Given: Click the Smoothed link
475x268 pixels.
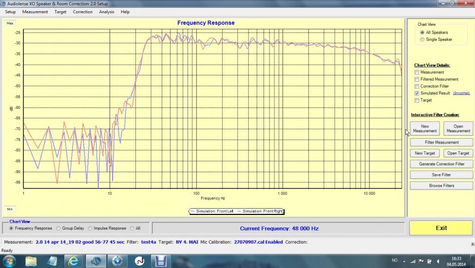Looking at the screenshot, I should tap(461, 93).
